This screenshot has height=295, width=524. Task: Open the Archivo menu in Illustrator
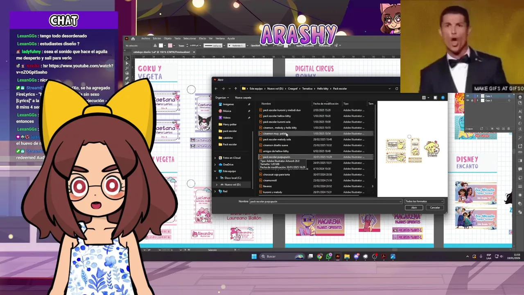(145, 39)
